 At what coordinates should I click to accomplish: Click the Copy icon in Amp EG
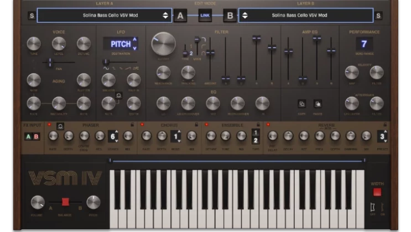click(302, 103)
